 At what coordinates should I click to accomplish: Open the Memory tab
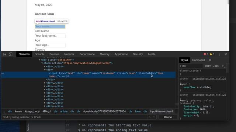click(x=105, y=54)
